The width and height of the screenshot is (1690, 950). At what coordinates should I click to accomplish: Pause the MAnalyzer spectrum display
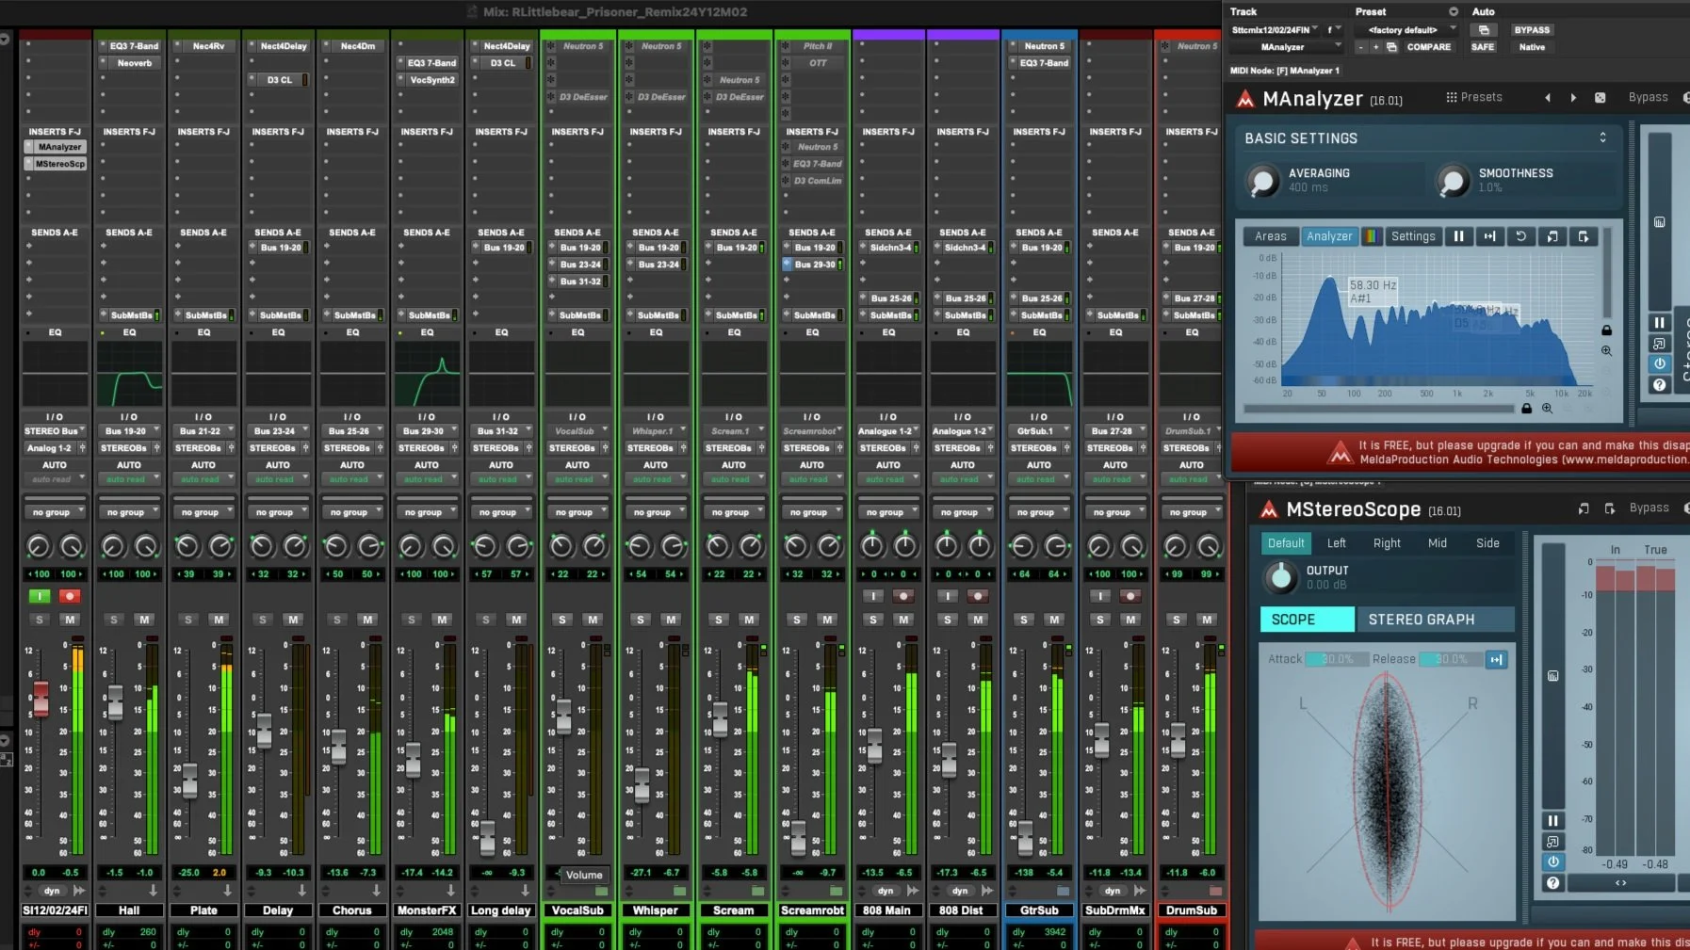(1458, 236)
